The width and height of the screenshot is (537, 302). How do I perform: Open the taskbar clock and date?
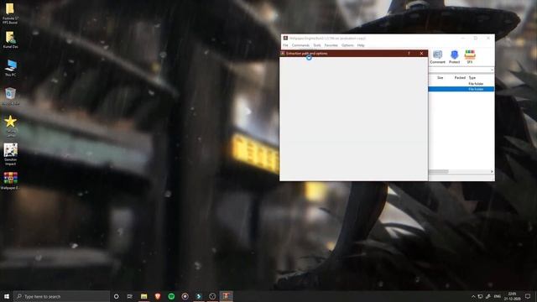point(513,296)
